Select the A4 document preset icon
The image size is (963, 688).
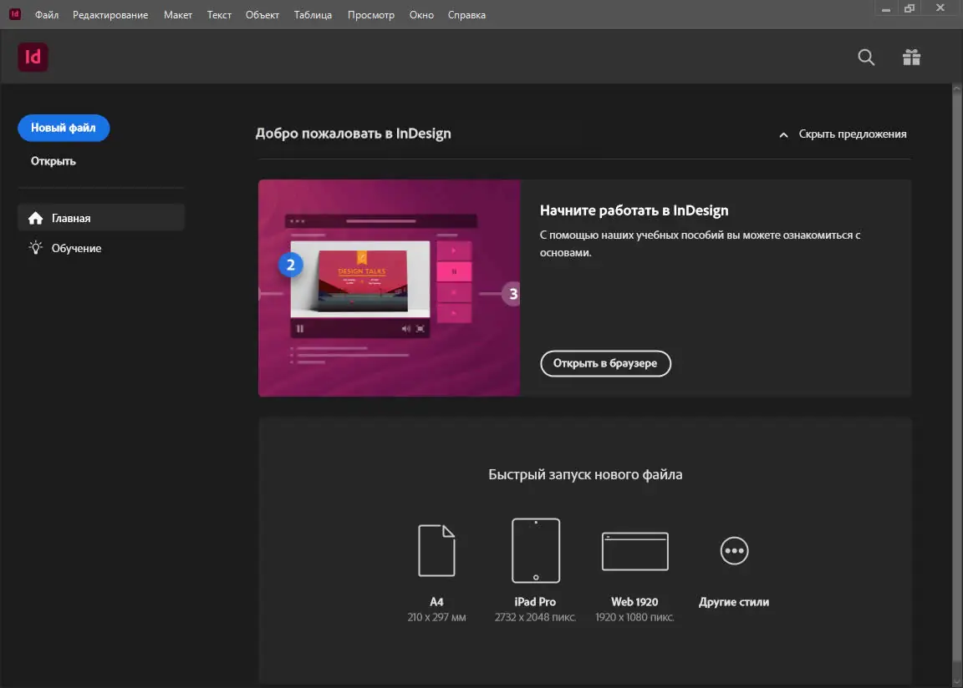[436, 550]
